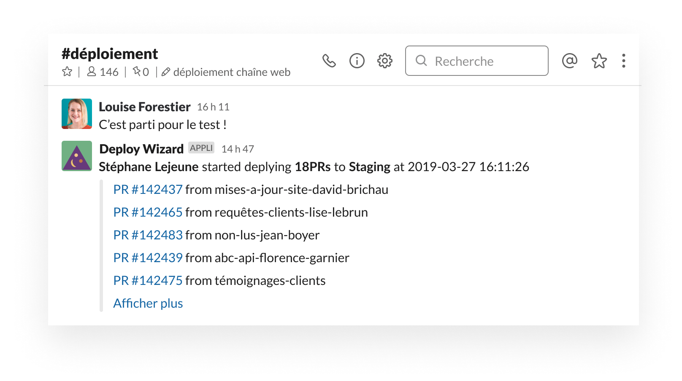Open channel details info icon
This screenshot has width=682, height=381.
click(357, 61)
